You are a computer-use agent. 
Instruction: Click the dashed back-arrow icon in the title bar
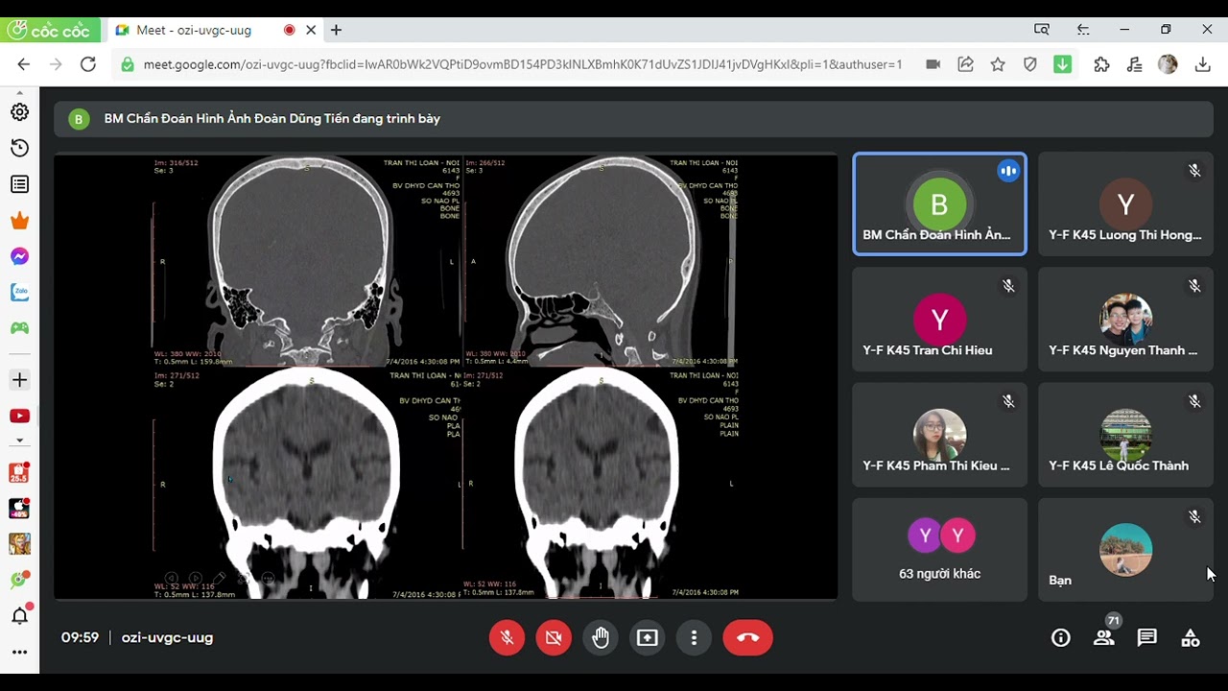pyautogui.click(x=1083, y=30)
